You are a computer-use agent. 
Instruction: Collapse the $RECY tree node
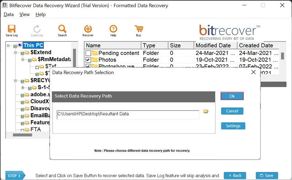pyautogui.click(x=15, y=81)
